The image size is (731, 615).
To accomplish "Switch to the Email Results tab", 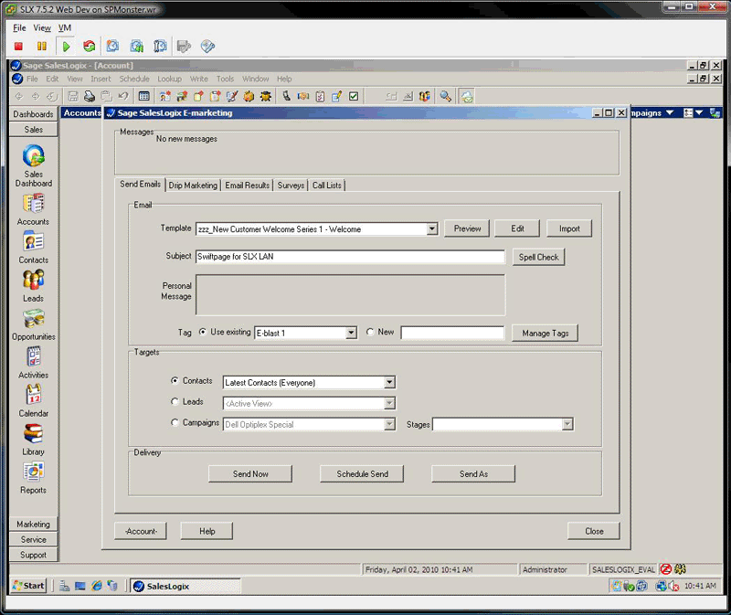I will pyautogui.click(x=247, y=186).
